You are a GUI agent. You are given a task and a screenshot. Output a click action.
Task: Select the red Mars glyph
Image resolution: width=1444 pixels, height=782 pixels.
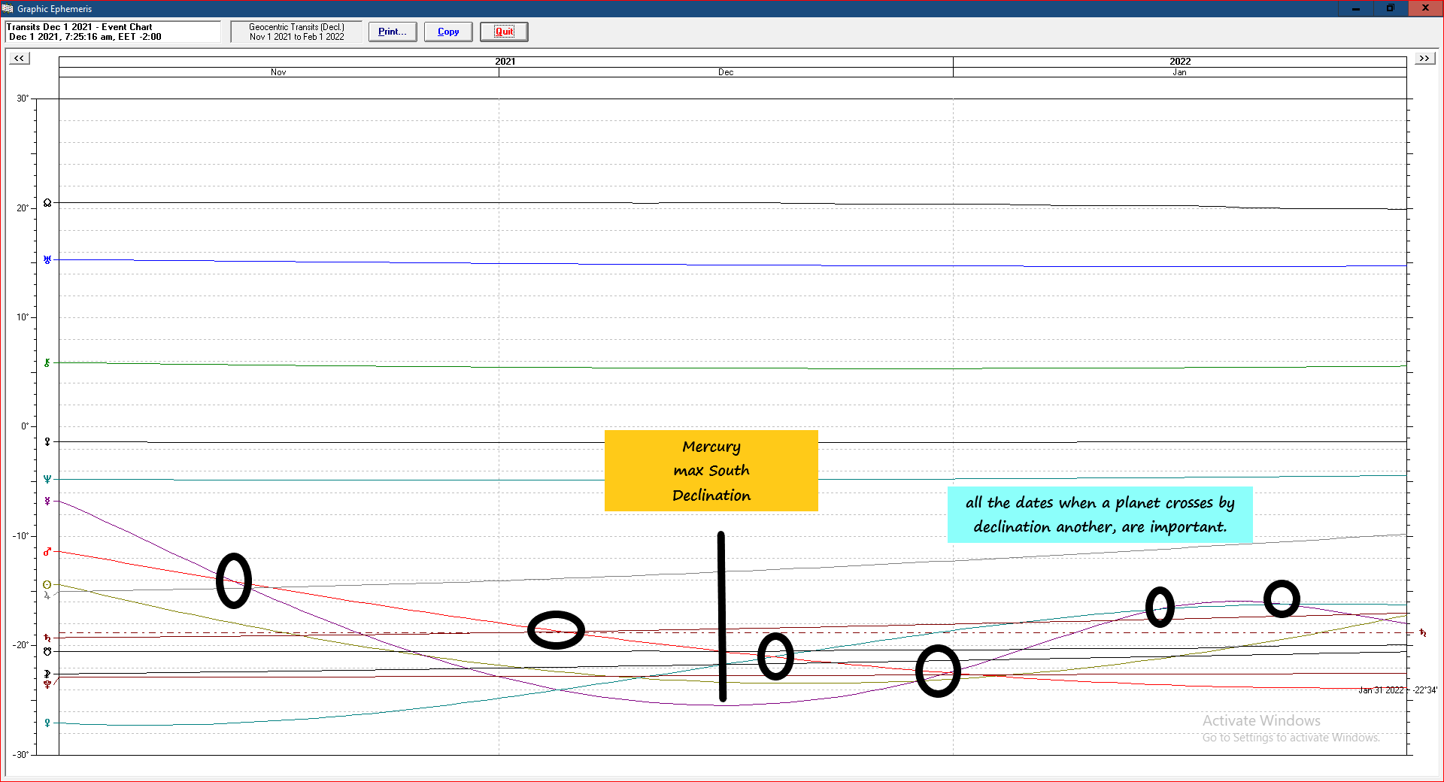pyautogui.click(x=47, y=552)
